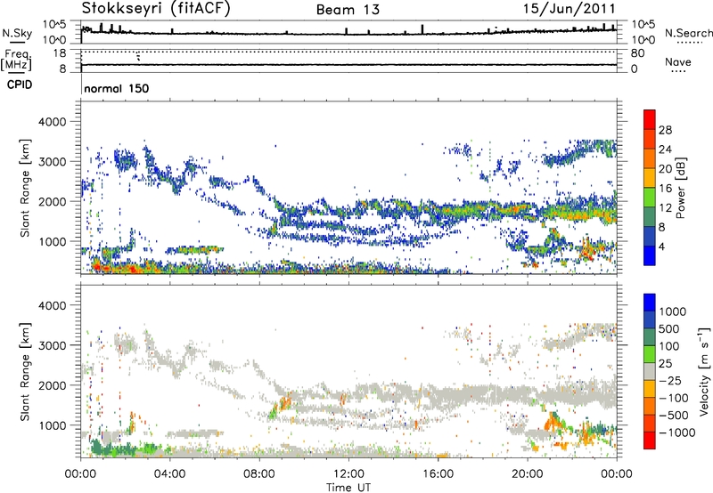Click the dark blue top segment of Velocity colorbar

point(650,303)
